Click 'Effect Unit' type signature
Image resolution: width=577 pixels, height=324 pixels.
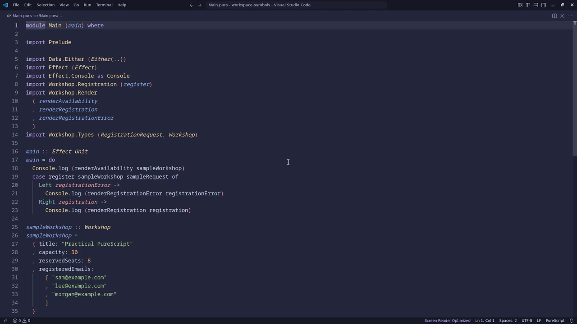pos(70,152)
